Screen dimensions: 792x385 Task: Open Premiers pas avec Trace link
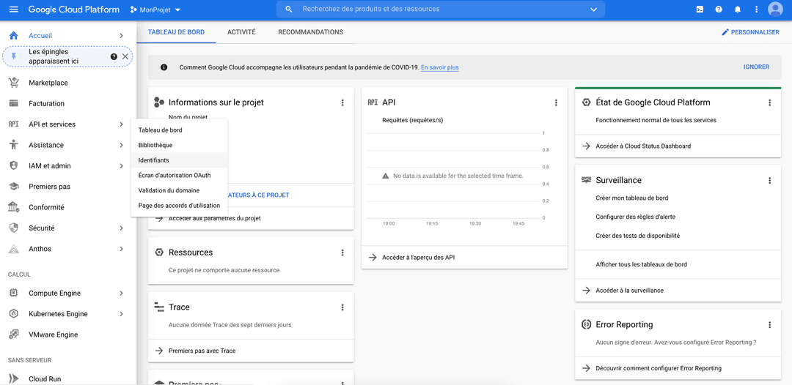click(202, 351)
